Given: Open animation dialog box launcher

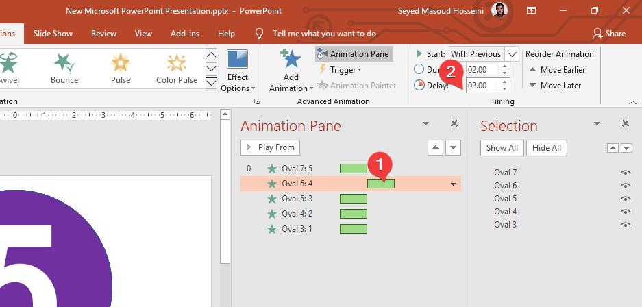Looking at the screenshot, I should pyautogui.click(x=257, y=101).
